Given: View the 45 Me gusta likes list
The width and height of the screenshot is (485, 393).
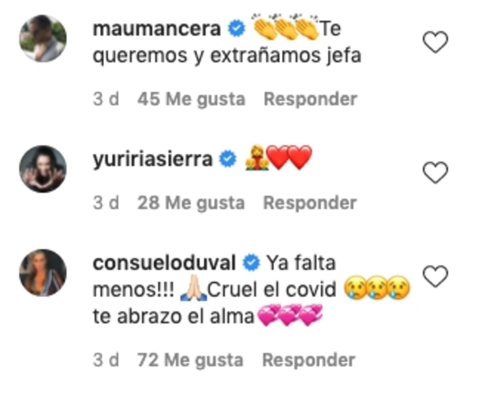Looking at the screenshot, I should click(191, 99).
